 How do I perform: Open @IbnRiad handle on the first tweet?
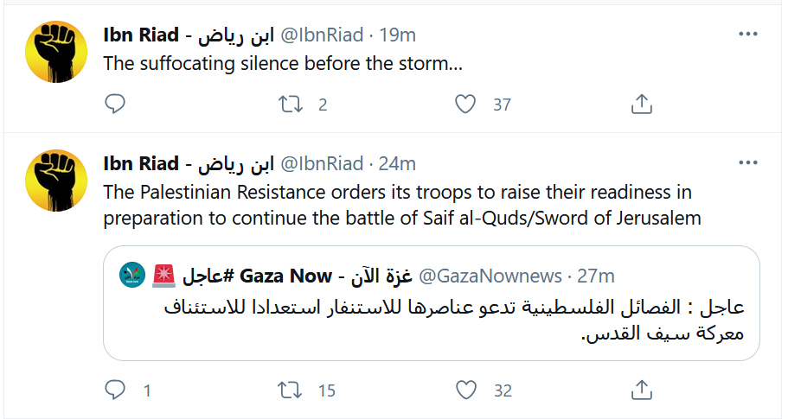(x=321, y=35)
